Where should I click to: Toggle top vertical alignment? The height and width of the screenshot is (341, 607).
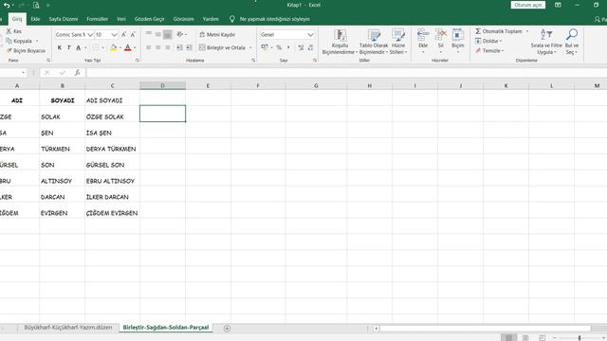149,34
